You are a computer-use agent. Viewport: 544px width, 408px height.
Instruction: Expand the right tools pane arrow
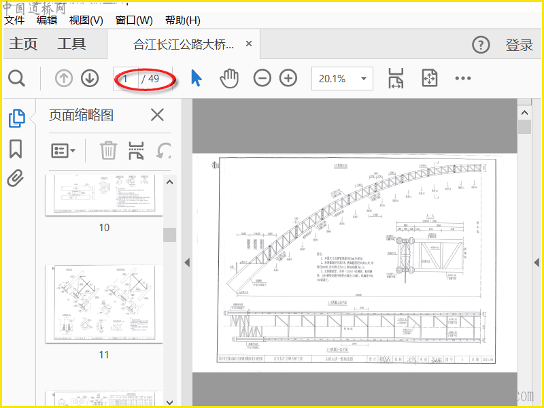[537, 262]
